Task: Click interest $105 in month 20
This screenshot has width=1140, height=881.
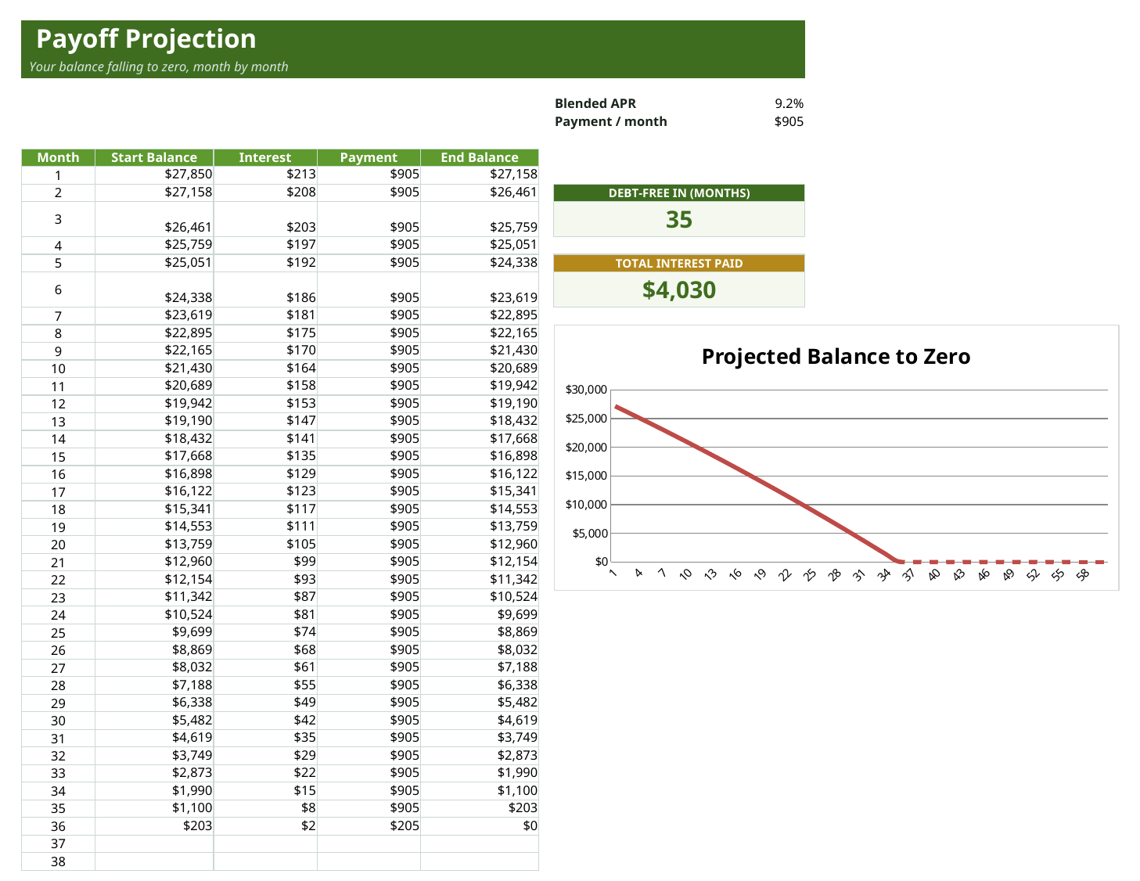Action: click(265, 545)
